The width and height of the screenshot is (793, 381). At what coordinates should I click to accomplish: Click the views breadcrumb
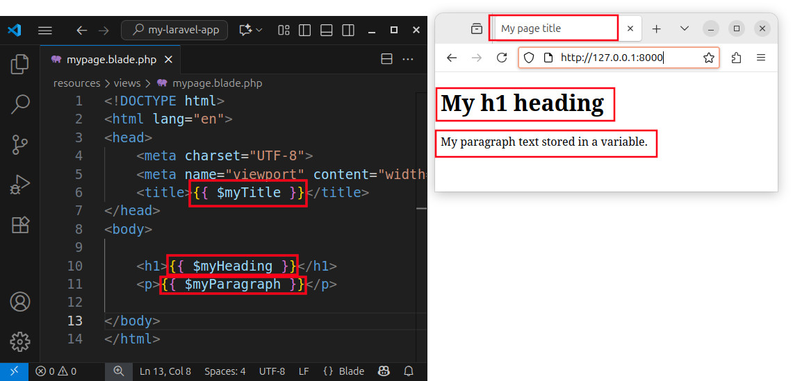pos(127,83)
